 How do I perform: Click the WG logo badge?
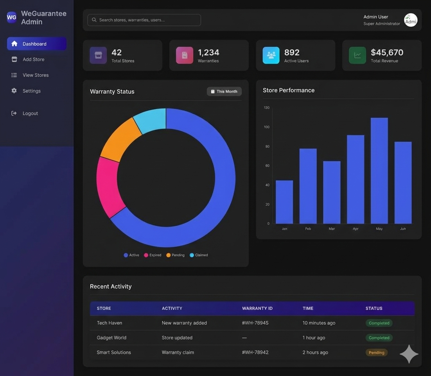[12, 17]
